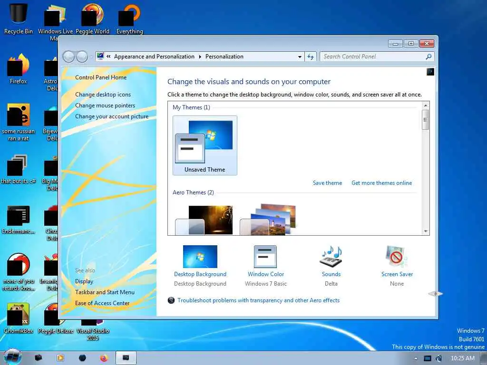Select the landscape Aero theme thumbnail
Viewport: 487px width, 365px height.
click(268, 219)
